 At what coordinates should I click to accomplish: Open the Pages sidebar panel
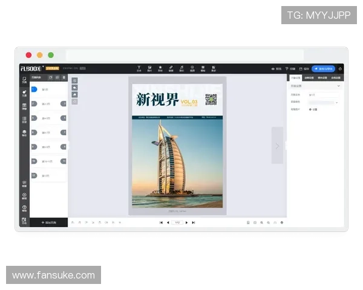[24, 80]
